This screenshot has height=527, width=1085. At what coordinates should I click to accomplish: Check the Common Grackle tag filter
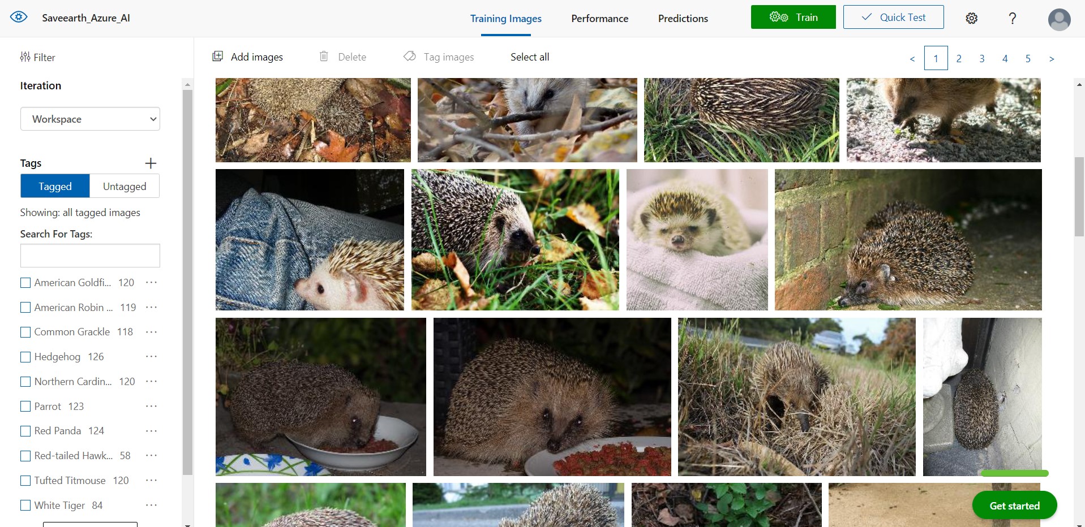[25, 332]
